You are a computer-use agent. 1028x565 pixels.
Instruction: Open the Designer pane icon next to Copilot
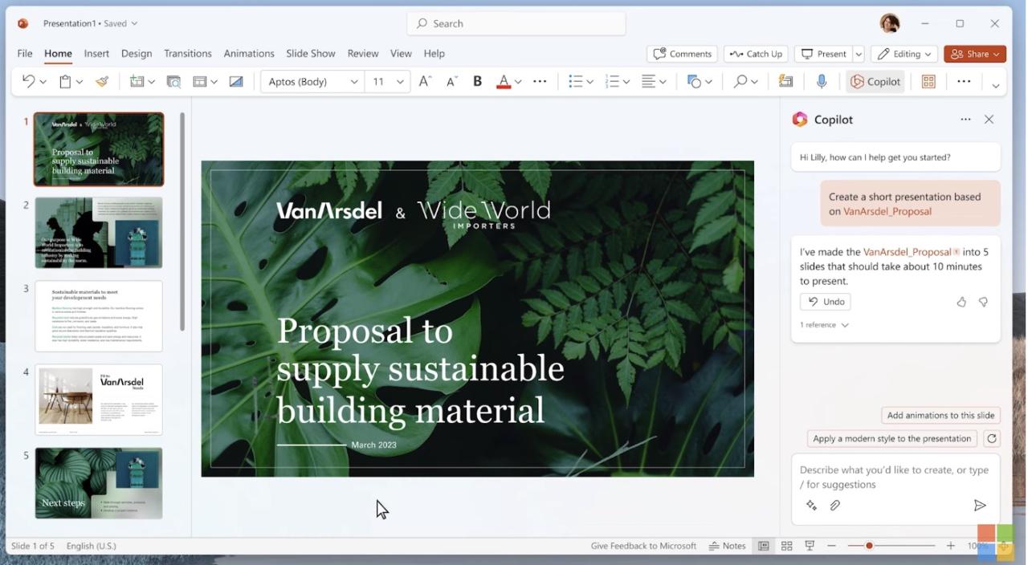(x=928, y=81)
